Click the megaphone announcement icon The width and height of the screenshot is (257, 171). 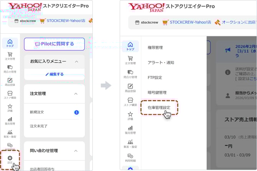coord(228,50)
